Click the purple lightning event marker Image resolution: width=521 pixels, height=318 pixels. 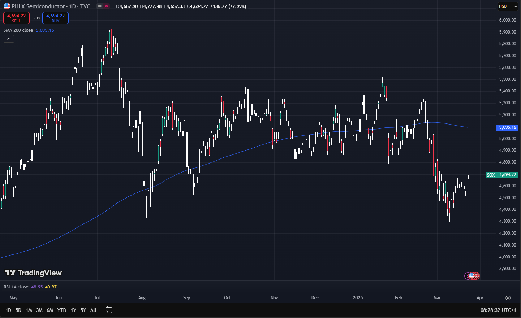pyautogui.click(x=468, y=276)
